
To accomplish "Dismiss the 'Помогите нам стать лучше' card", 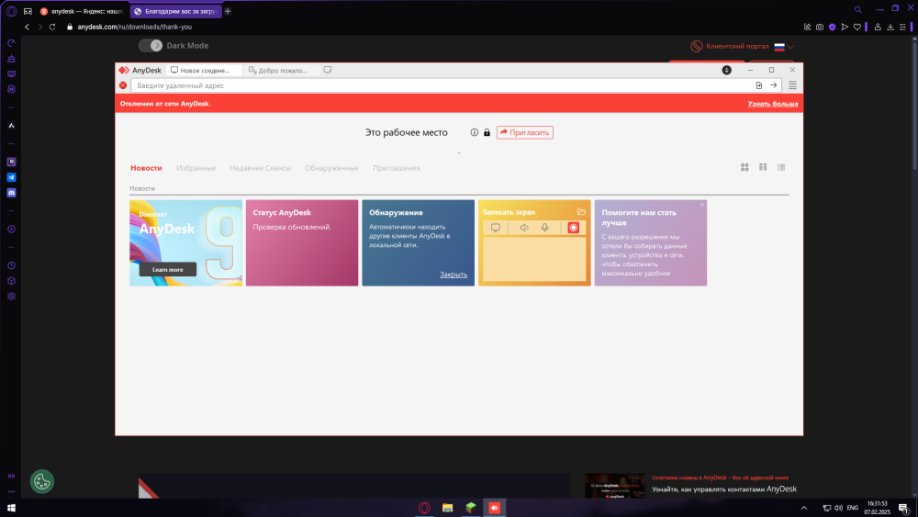I will pos(702,205).
